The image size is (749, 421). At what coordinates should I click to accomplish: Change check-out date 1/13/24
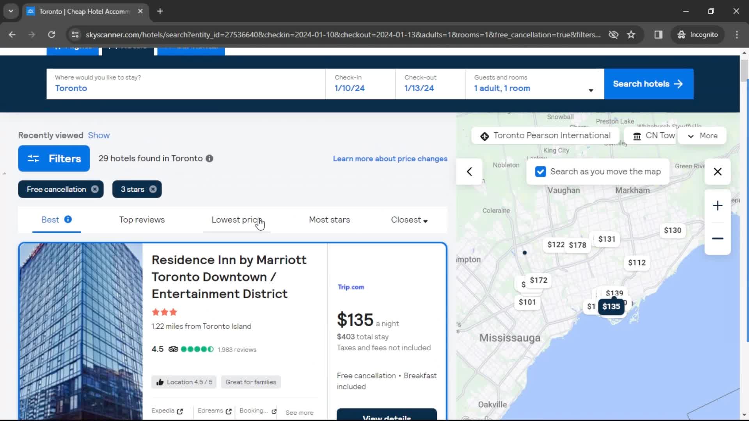[x=430, y=84]
